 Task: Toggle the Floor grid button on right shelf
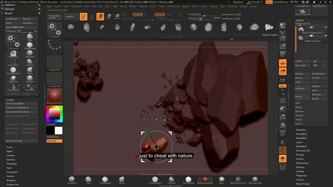[283, 63]
